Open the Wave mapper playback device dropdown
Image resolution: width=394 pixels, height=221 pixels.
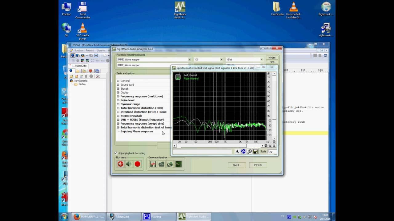(189, 59)
